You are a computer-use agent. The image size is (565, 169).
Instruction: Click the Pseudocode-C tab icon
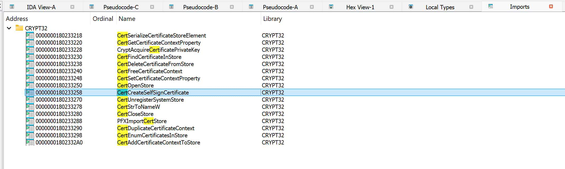point(92,7)
